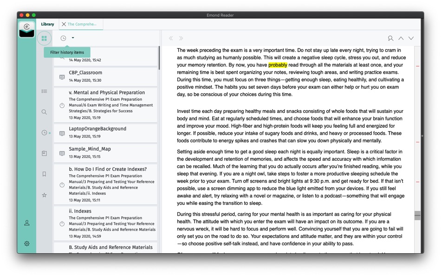The width and height of the screenshot is (441, 276).
Task: Expand the history filter dropdown arrow
Action: coord(73,38)
